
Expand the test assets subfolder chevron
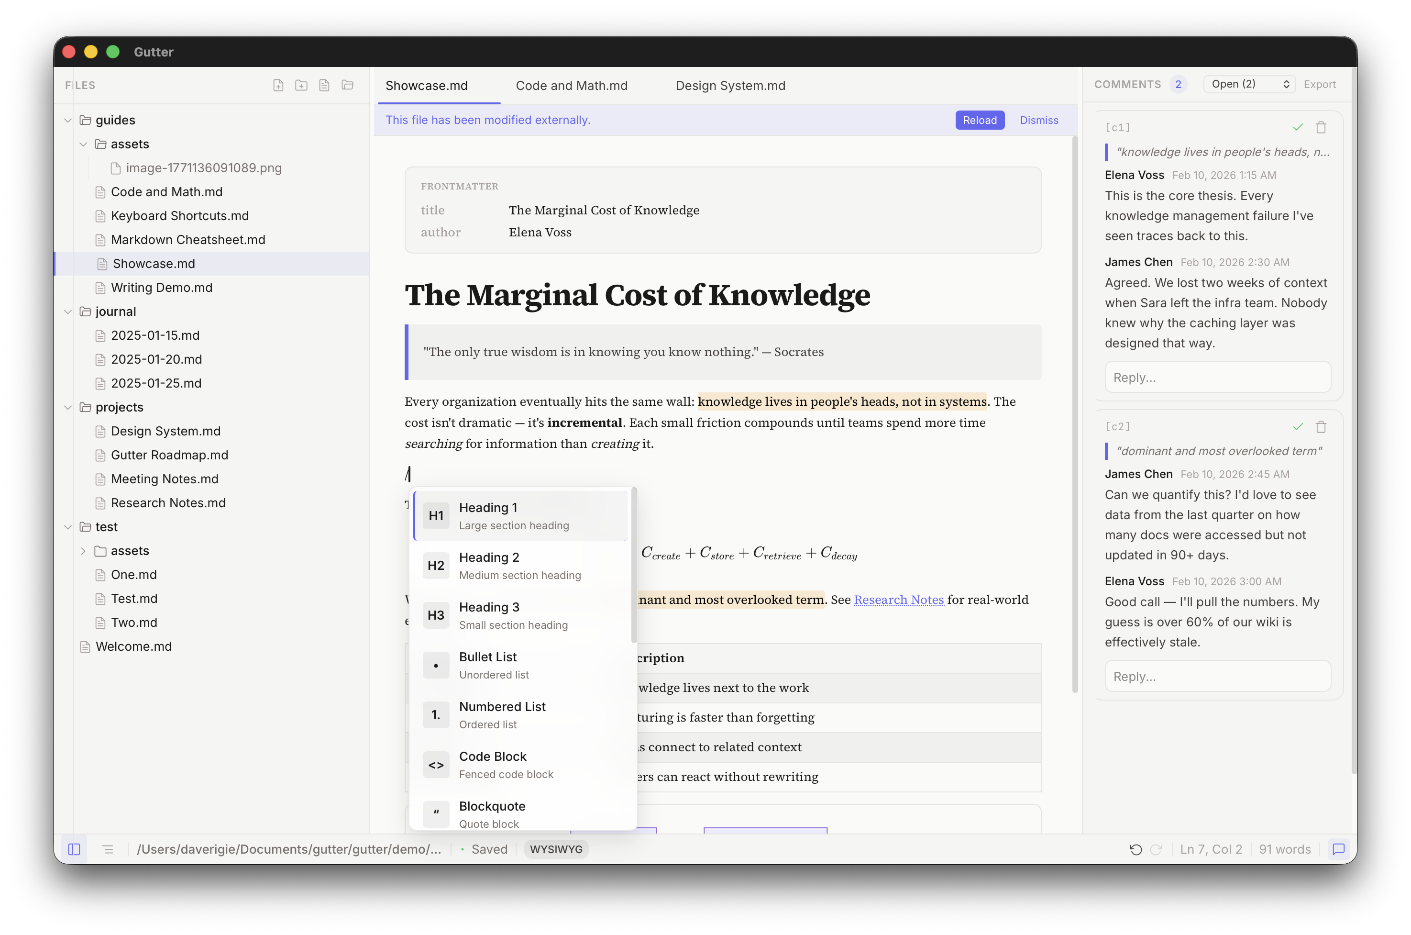(83, 550)
